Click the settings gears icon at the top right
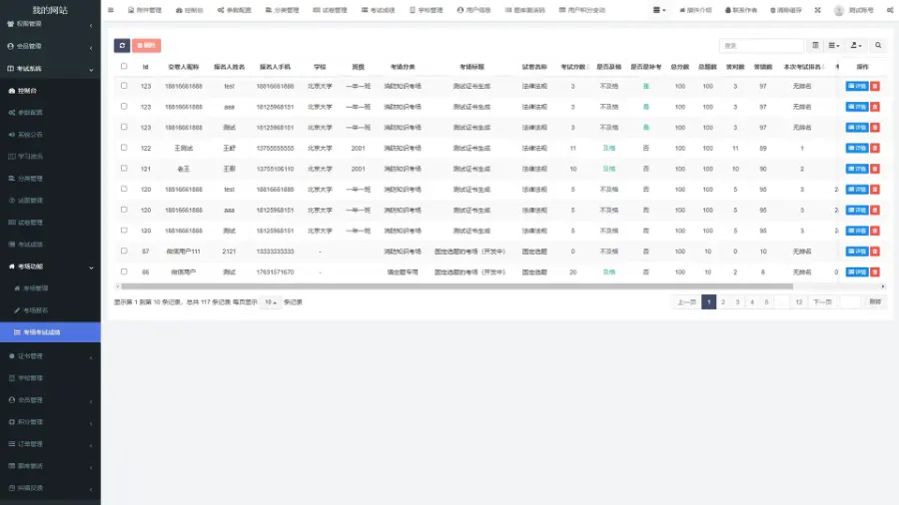The width and height of the screenshot is (899, 505). 889,10
